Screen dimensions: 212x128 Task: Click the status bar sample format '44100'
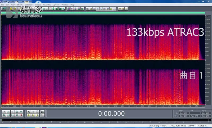[173, 126]
